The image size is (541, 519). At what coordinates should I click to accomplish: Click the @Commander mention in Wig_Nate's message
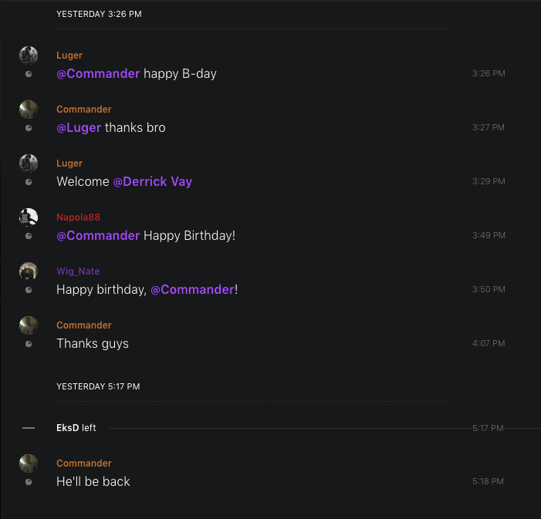tap(192, 290)
